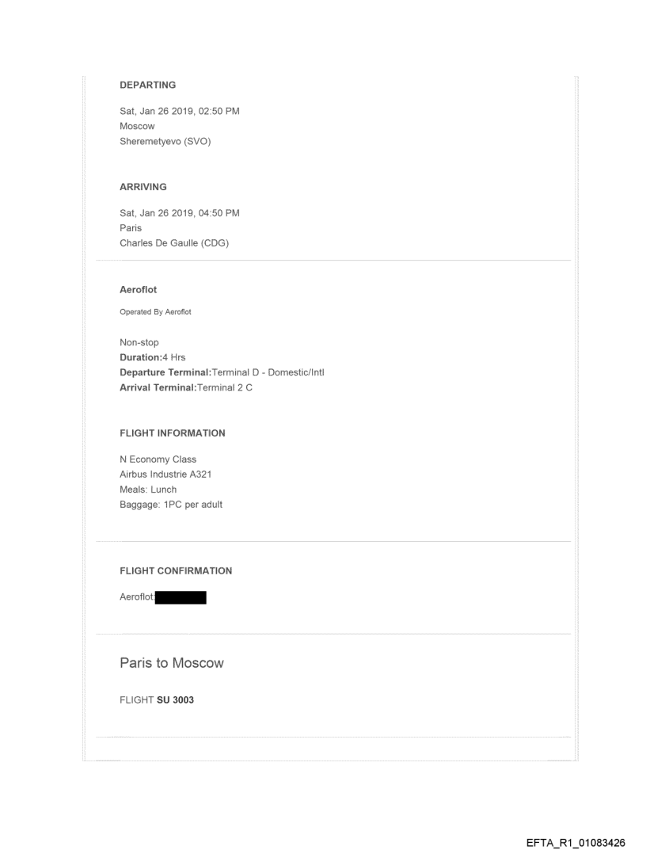Viewport: 646px width, 850px height.
Task: Click the bold Aeroflot airline name
Action: point(138,290)
